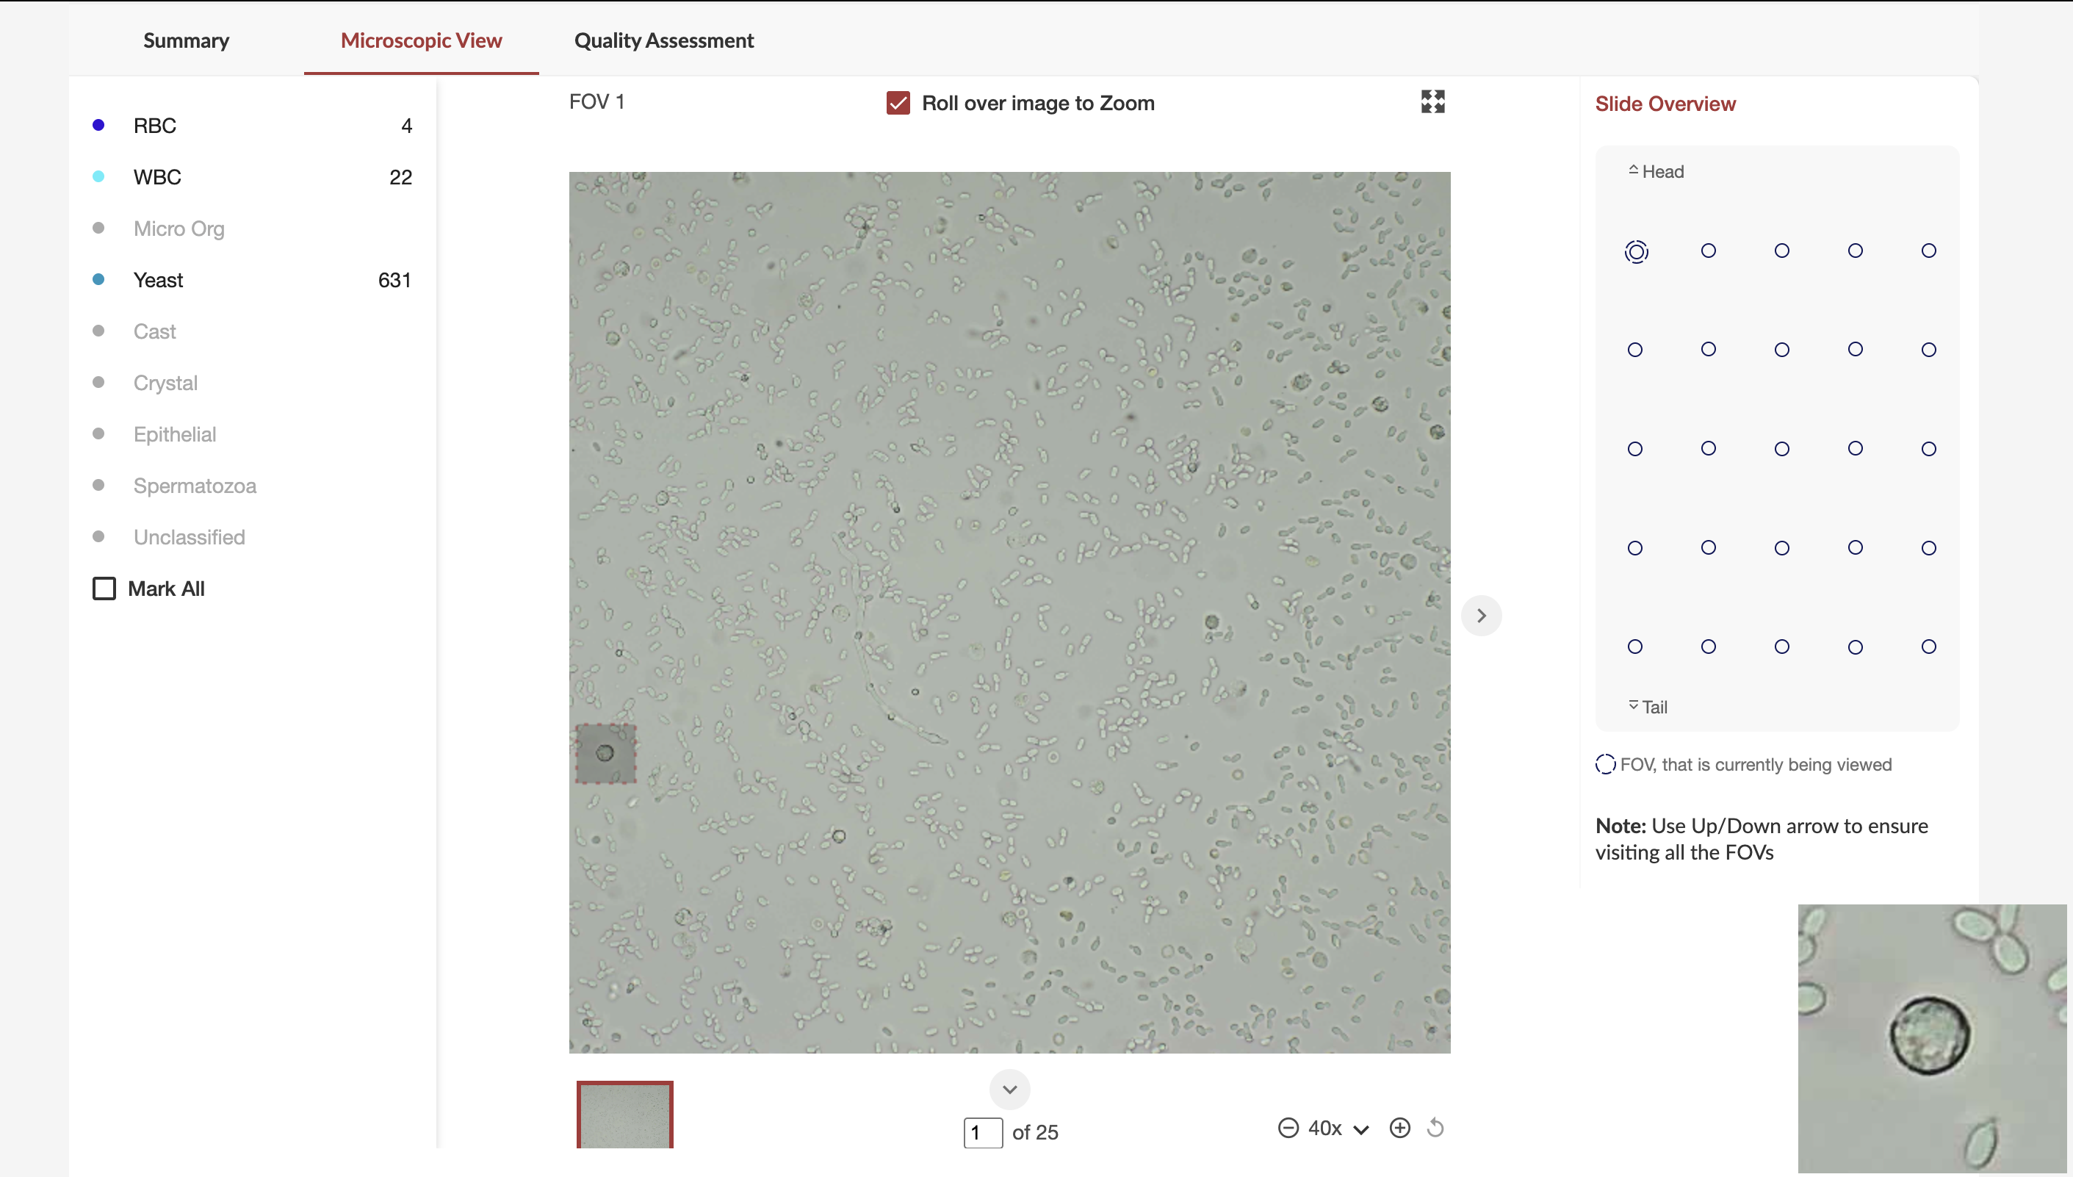Viewport: 2073px width, 1177px height.
Task: Select first FOV circle in second row
Action: coord(1635,350)
